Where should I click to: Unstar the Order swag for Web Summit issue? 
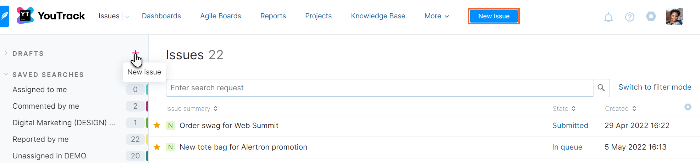click(x=157, y=126)
